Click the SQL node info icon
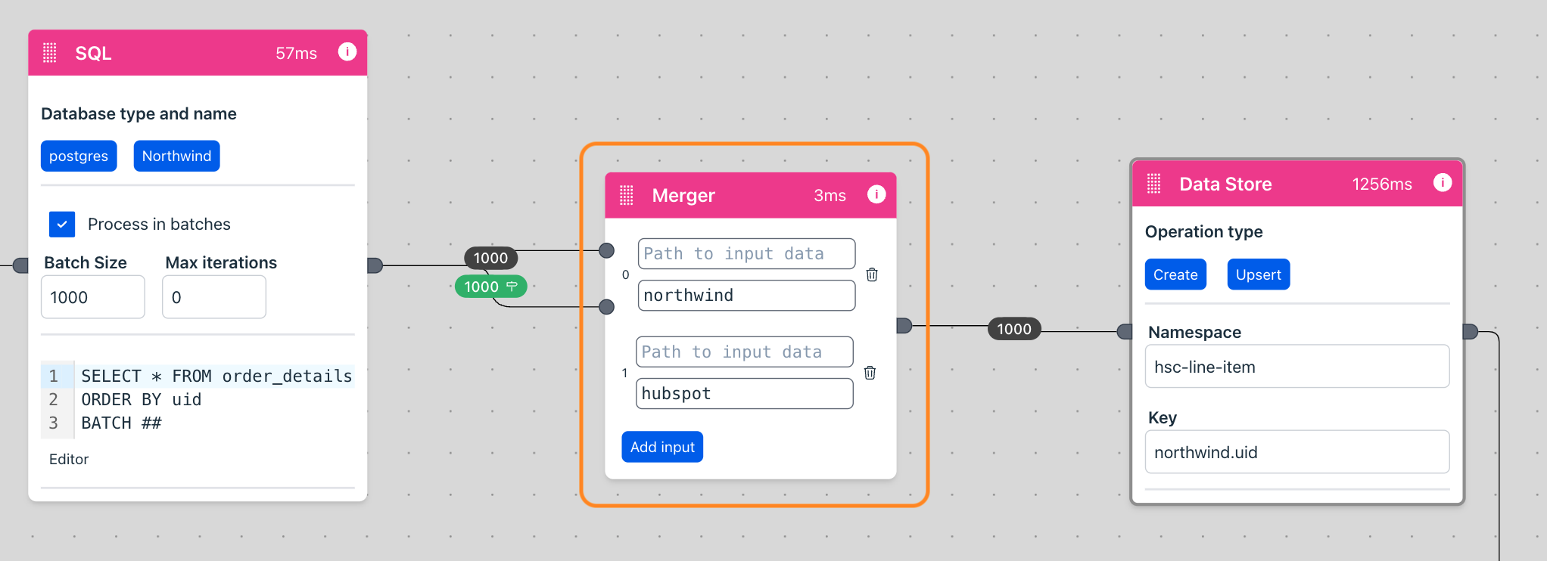The image size is (1547, 561). pos(347,51)
